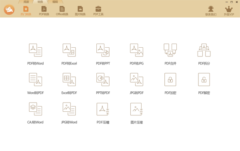Choose the PDF转JPG conversion icon
Image resolution: width=240 pixels, height=151 pixels.
click(x=136, y=50)
